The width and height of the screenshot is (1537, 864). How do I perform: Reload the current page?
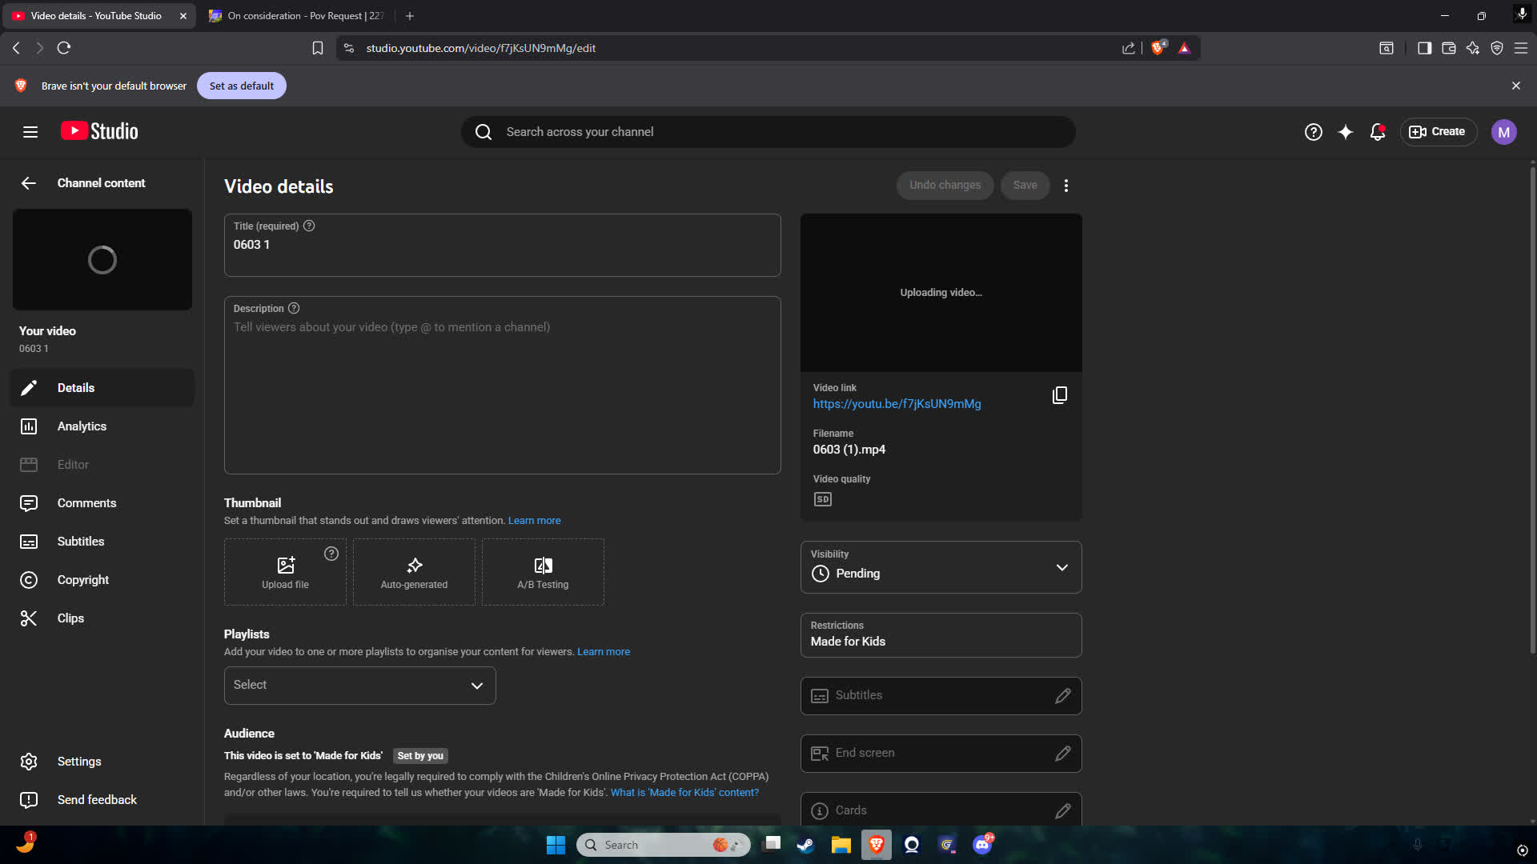64,48
